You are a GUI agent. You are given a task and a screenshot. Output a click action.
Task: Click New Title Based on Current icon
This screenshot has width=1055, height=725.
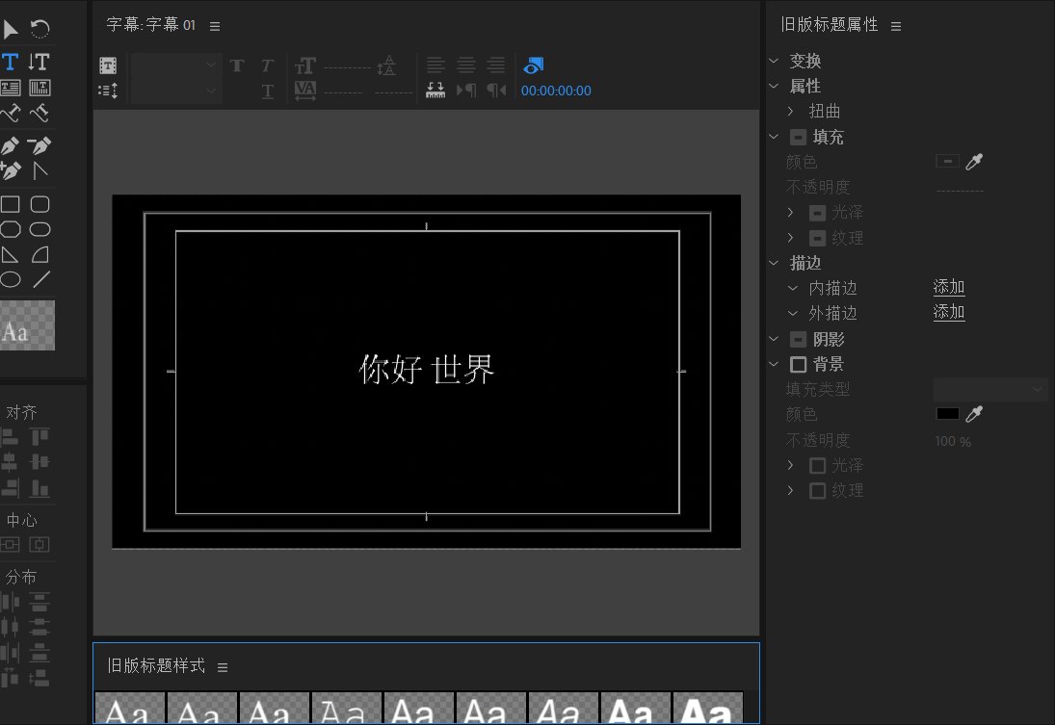(108, 65)
